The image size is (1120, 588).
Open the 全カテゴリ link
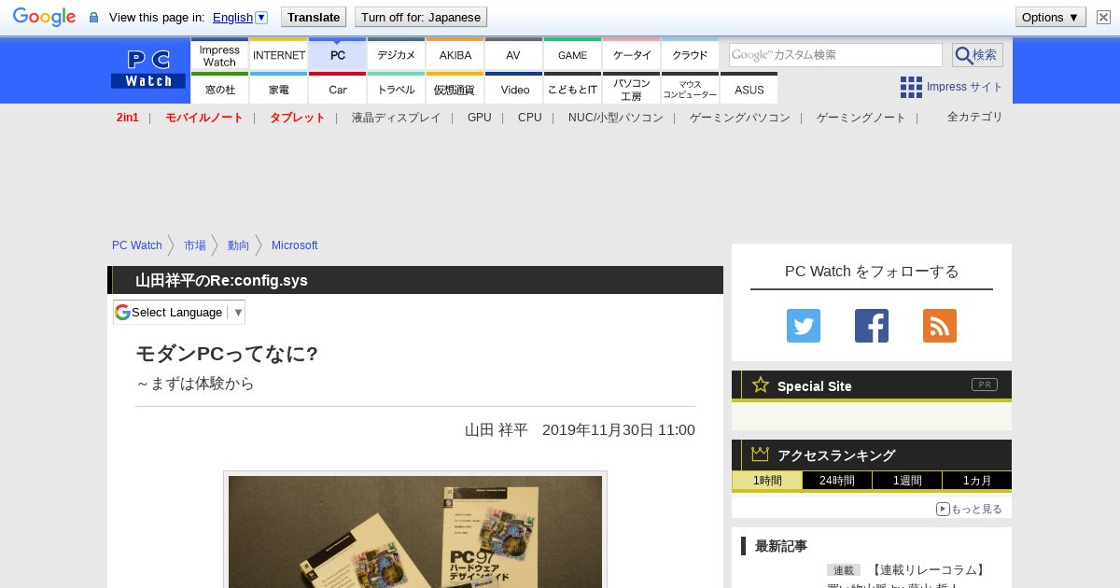[975, 117]
